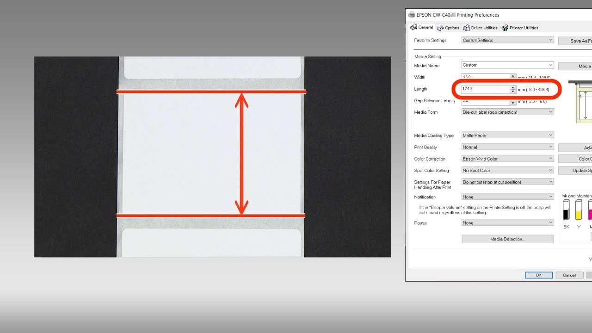The height and width of the screenshot is (333, 592).
Task: Click the Length input field
Action: (485, 89)
